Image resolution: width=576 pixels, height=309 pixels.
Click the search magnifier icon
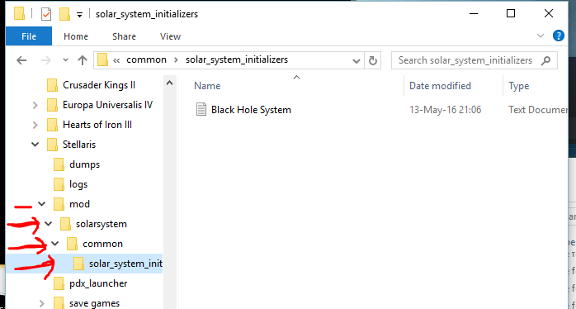tap(545, 60)
